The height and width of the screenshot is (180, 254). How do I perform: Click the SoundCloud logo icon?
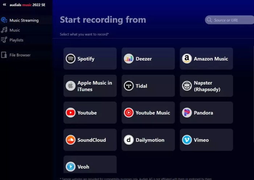click(x=70, y=140)
